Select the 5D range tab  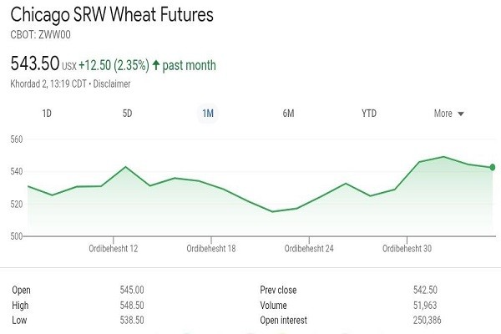pos(127,114)
